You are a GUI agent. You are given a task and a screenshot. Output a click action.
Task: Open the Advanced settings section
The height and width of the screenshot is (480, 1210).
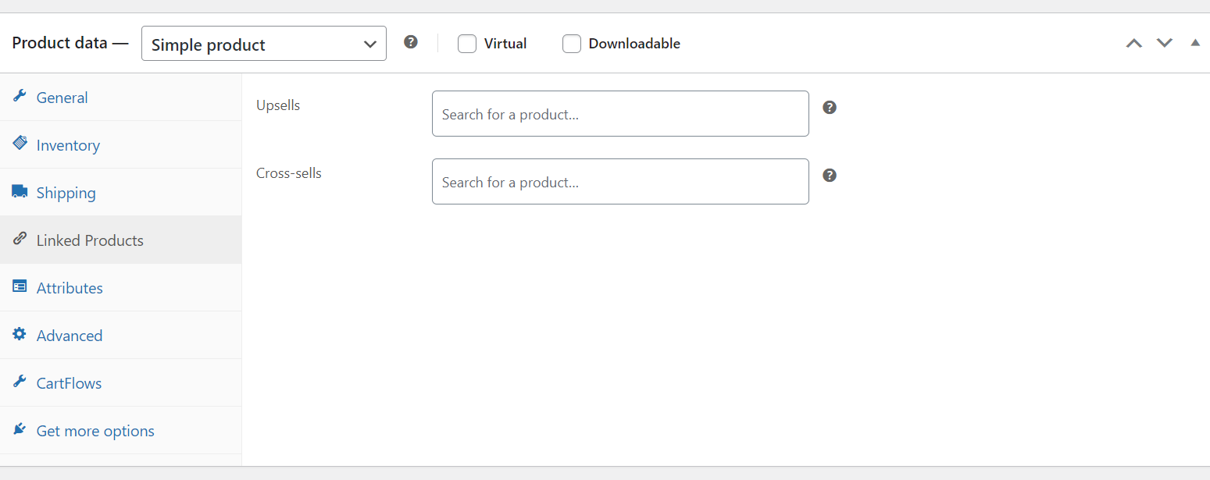pyautogui.click(x=70, y=335)
